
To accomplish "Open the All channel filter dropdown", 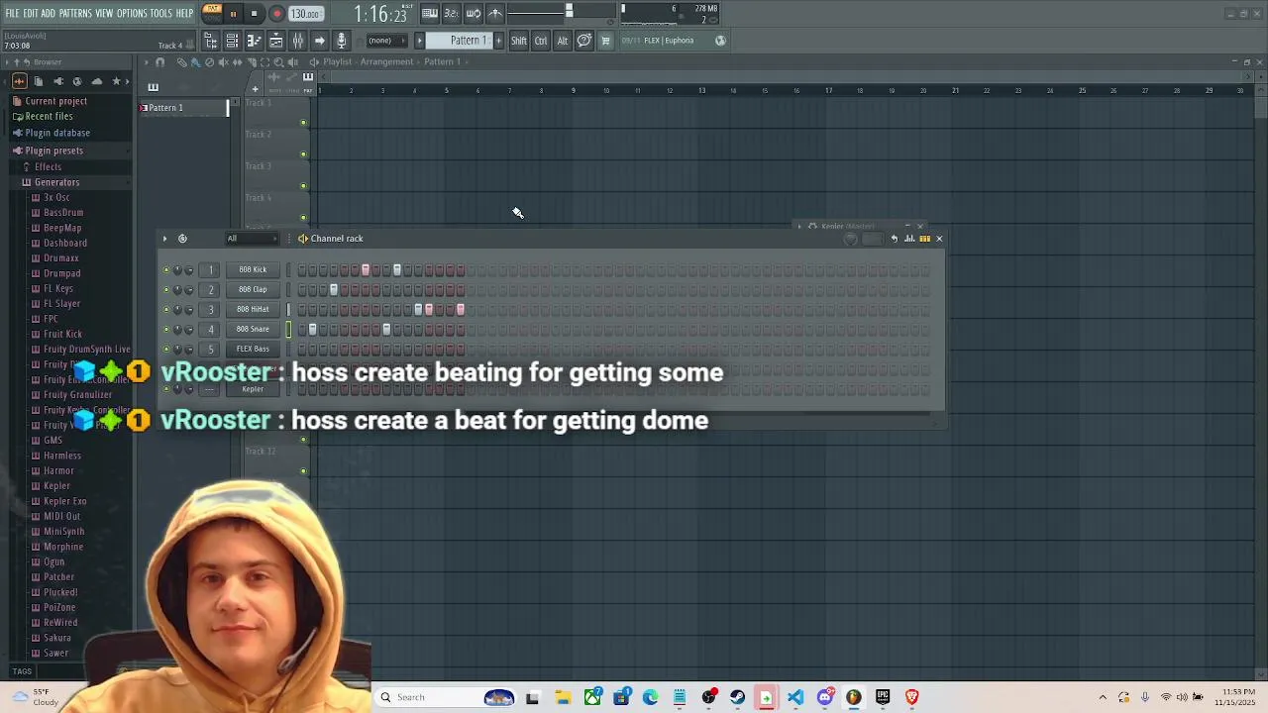I will tap(252, 239).
